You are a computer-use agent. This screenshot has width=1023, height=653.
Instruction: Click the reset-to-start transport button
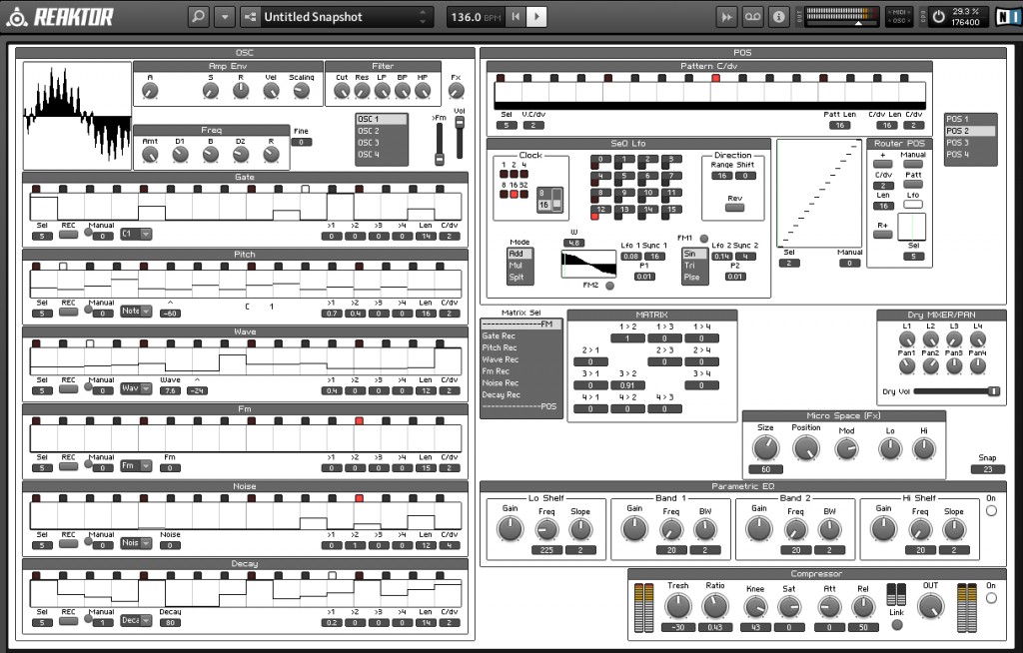pyautogui.click(x=515, y=17)
